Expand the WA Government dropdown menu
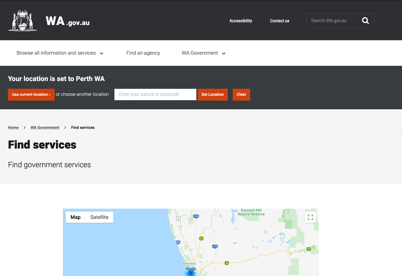Screen dimensions: 402x276 click(204, 53)
